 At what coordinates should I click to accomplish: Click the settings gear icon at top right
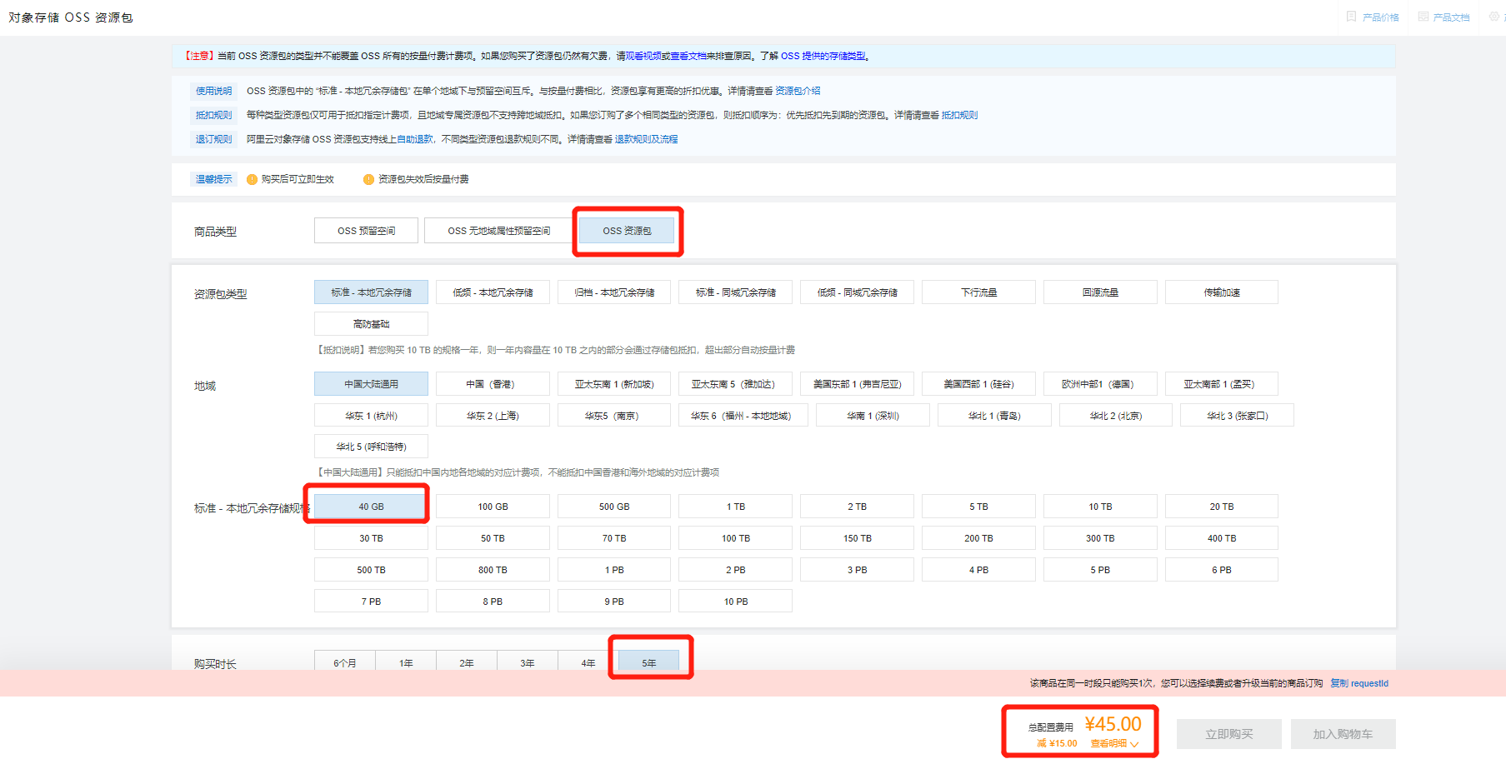point(1493,17)
